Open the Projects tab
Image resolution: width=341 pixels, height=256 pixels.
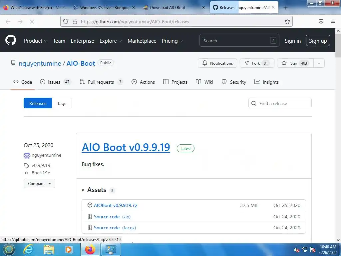coord(175,82)
